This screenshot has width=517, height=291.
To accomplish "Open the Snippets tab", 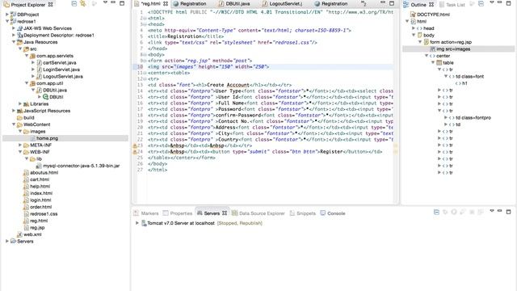I will click(x=303, y=213).
